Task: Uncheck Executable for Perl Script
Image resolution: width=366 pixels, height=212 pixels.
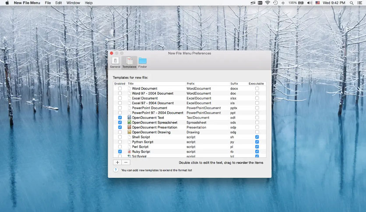Action: tap(257, 147)
